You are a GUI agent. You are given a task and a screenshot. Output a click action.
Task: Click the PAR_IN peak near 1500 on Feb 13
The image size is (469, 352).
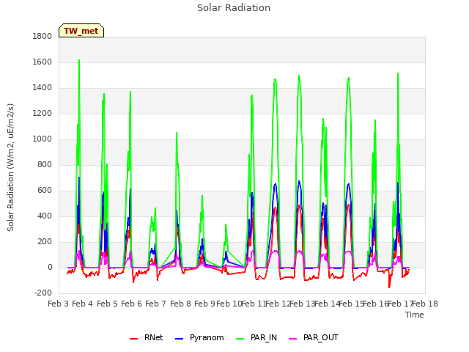click(299, 76)
